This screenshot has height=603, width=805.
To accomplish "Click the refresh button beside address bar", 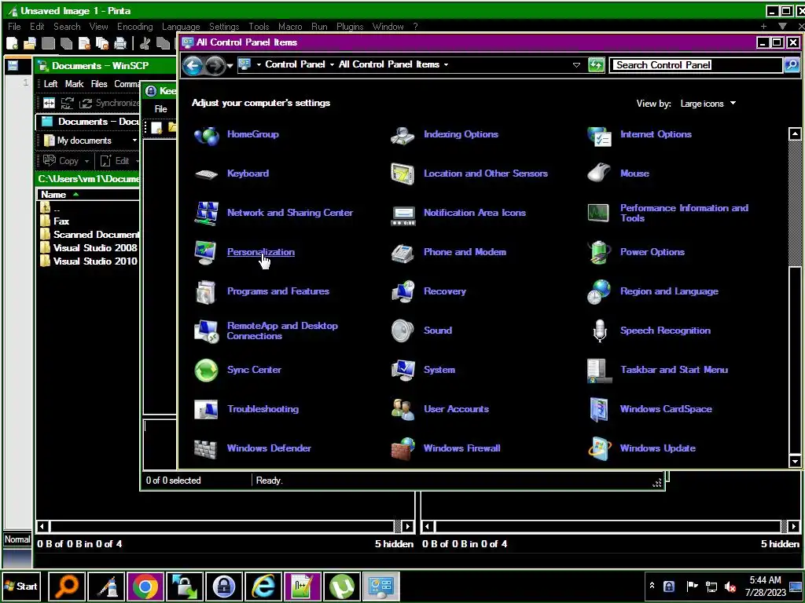I will pos(596,64).
